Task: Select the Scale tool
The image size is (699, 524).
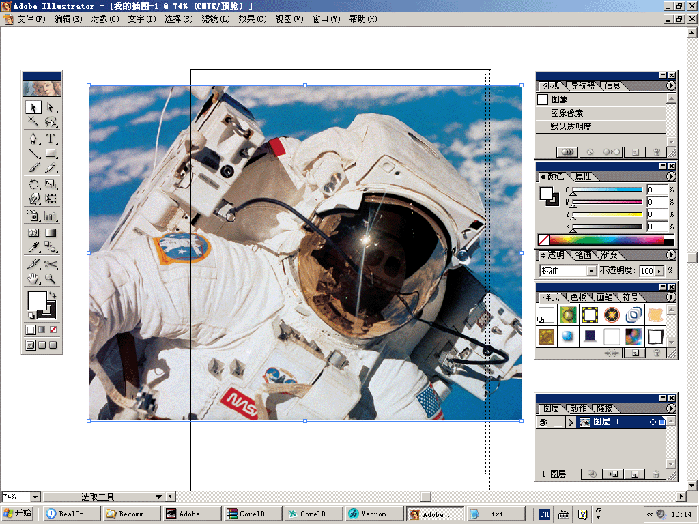Action: pos(51,184)
